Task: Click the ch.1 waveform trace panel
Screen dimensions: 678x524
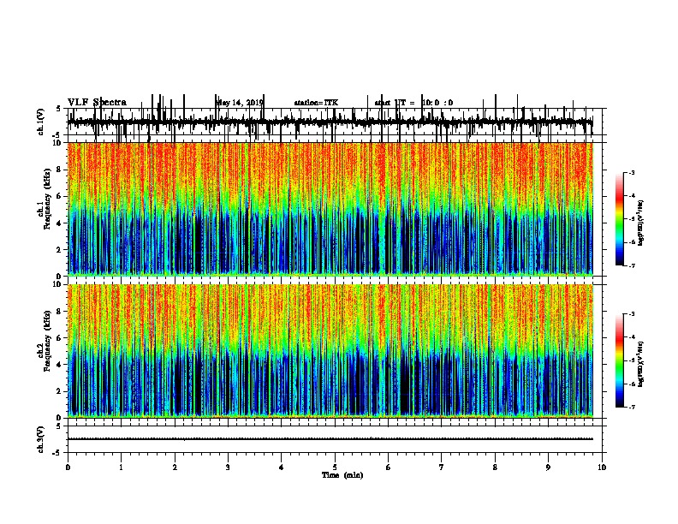Action: tap(335, 122)
